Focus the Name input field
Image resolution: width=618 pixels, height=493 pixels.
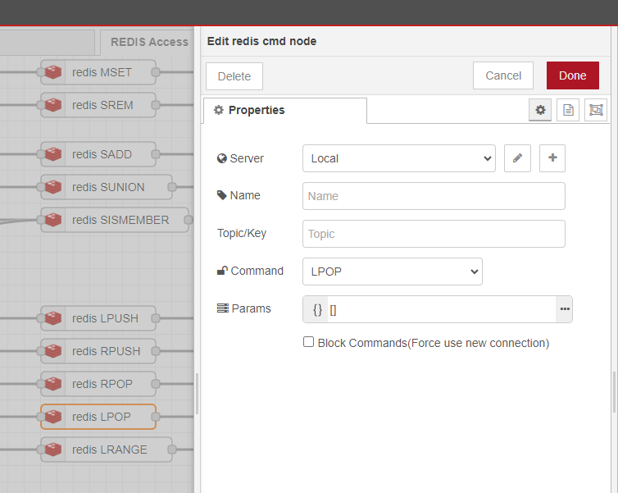tap(434, 196)
